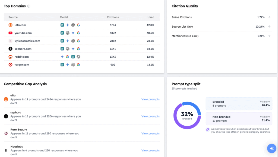Click the 11.4% Non-branded visibility value
The height and width of the screenshot is (157, 278).
266,120
